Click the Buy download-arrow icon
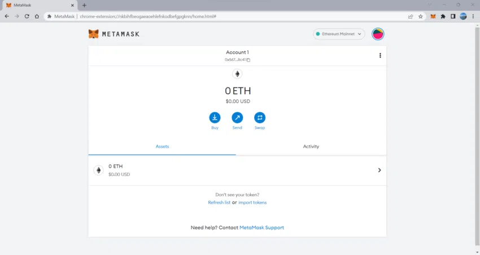The image size is (480, 255). coord(215,118)
